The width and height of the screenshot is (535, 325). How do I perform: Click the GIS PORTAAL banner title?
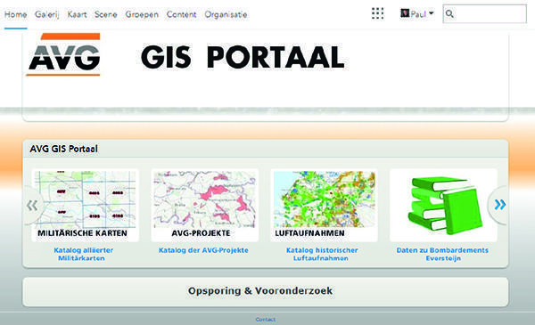pos(243,57)
